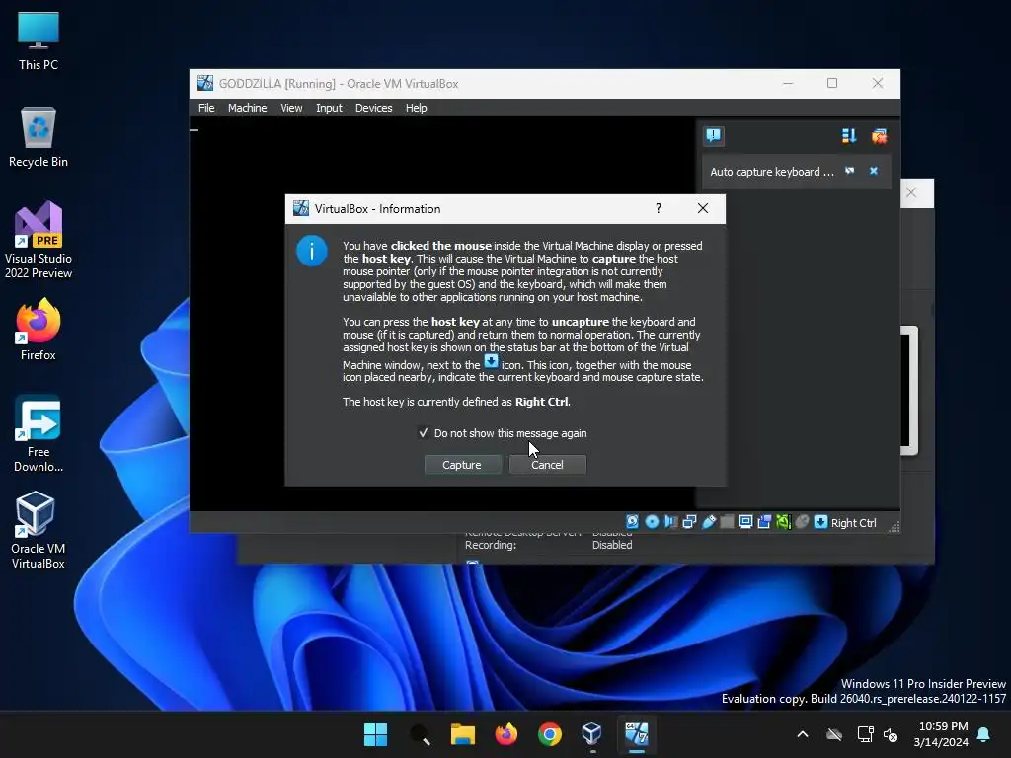The image size is (1011, 758).
Task: Minimize the GODDZILLA VM window
Action: pyautogui.click(x=788, y=83)
